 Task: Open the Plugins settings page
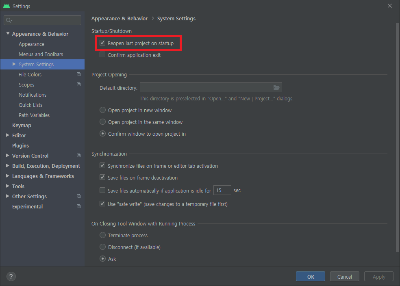tap(20, 145)
